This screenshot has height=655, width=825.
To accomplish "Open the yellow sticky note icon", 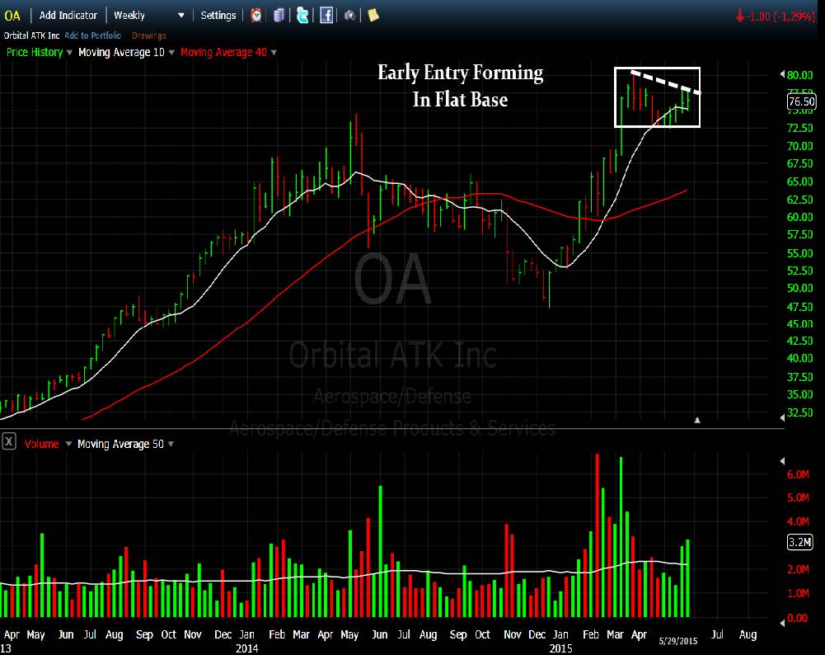I will 373,16.
